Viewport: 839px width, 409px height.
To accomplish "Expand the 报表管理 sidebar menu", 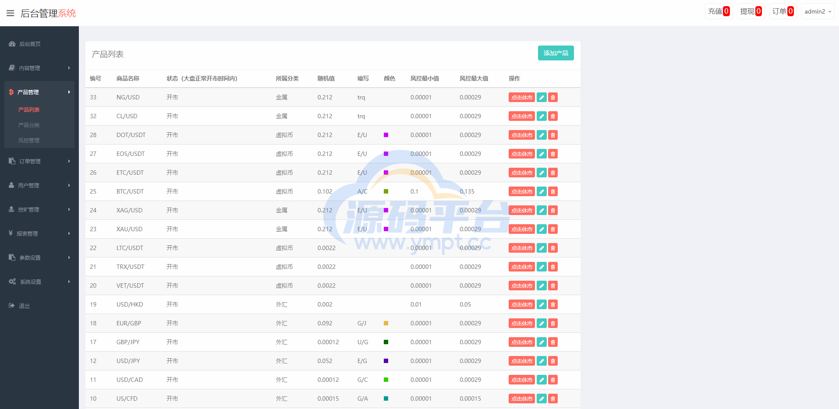I will click(x=39, y=233).
